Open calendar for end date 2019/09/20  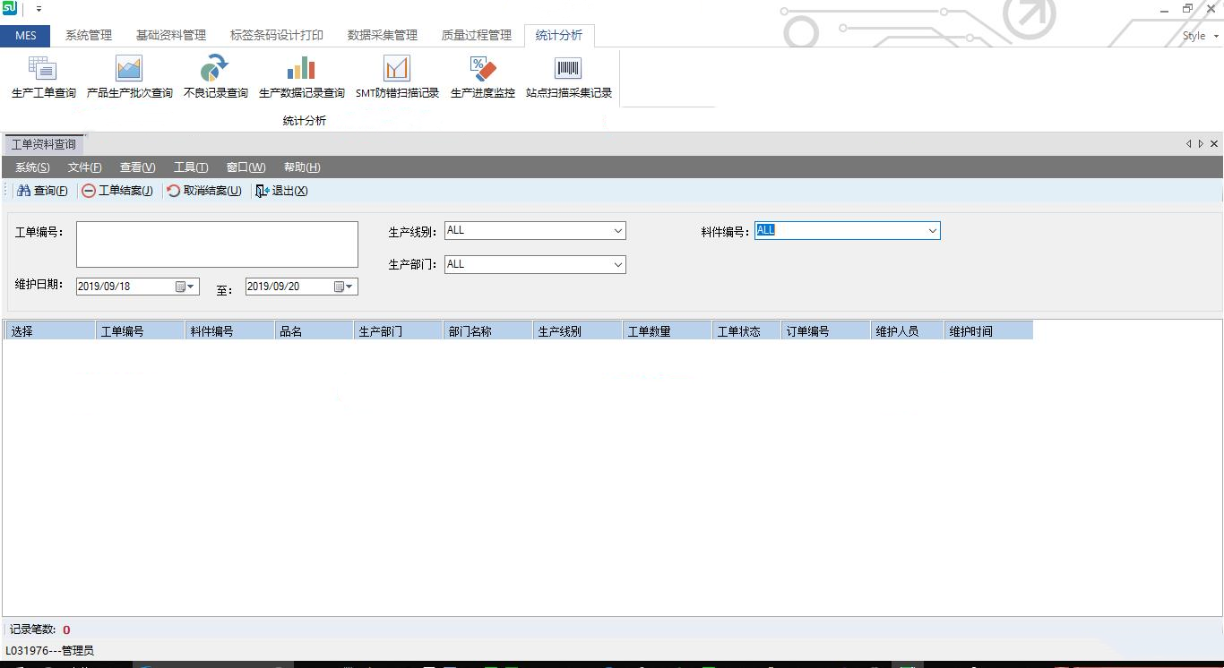[x=344, y=287]
